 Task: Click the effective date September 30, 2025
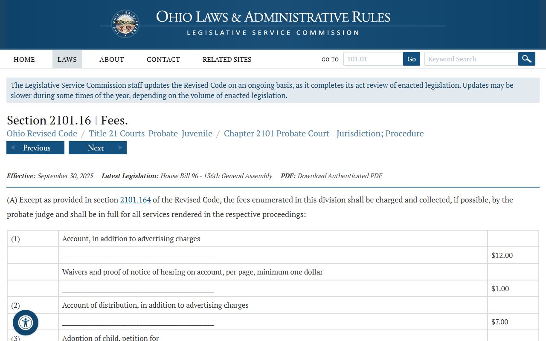coord(65,176)
